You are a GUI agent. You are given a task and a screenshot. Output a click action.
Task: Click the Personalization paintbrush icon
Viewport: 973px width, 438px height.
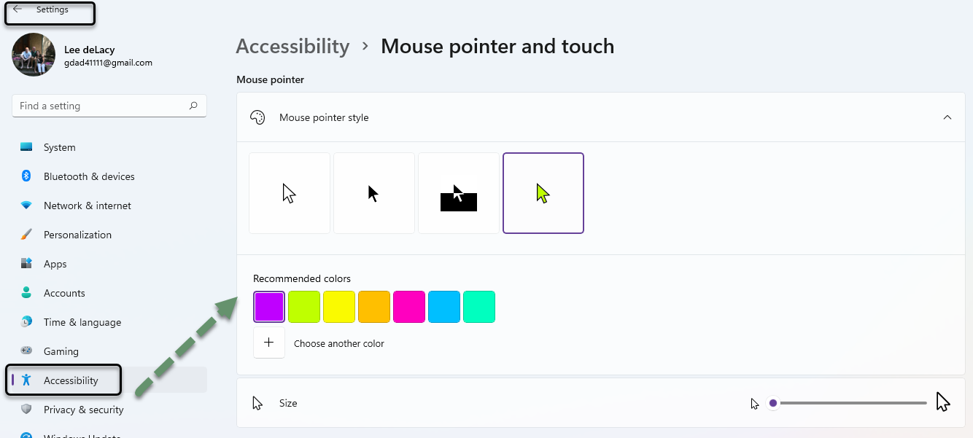26,235
